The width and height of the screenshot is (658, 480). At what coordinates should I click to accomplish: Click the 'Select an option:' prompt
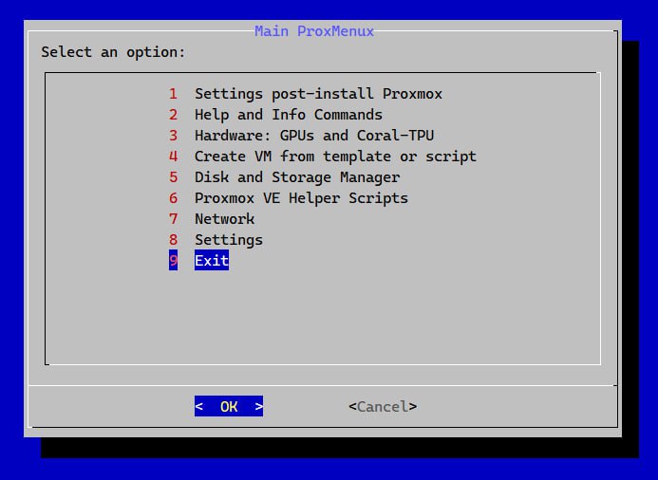point(113,52)
